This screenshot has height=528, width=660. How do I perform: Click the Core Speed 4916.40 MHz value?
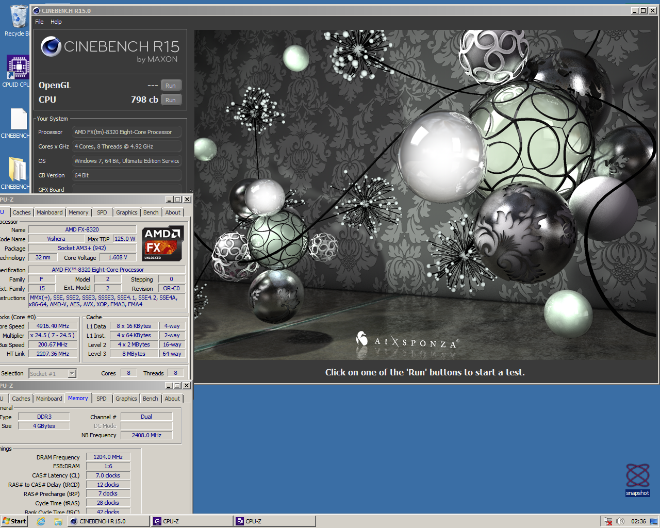point(53,326)
